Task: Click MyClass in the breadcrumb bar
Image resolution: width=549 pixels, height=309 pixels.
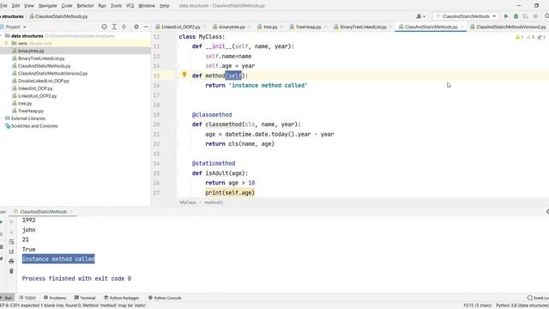Action: [x=188, y=203]
